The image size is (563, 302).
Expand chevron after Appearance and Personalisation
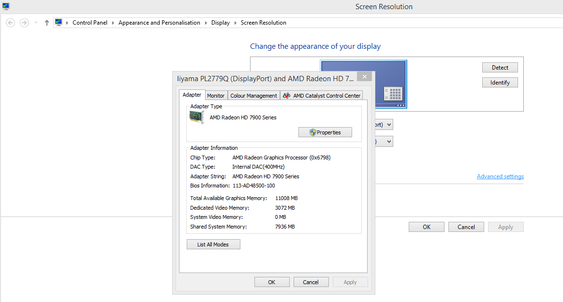click(x=206, y=23)
